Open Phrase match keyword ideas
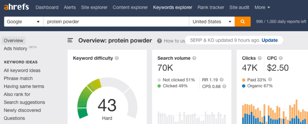The width and height of the screenshot is (308, 124). pyautogui.click(x=18, y=78)
